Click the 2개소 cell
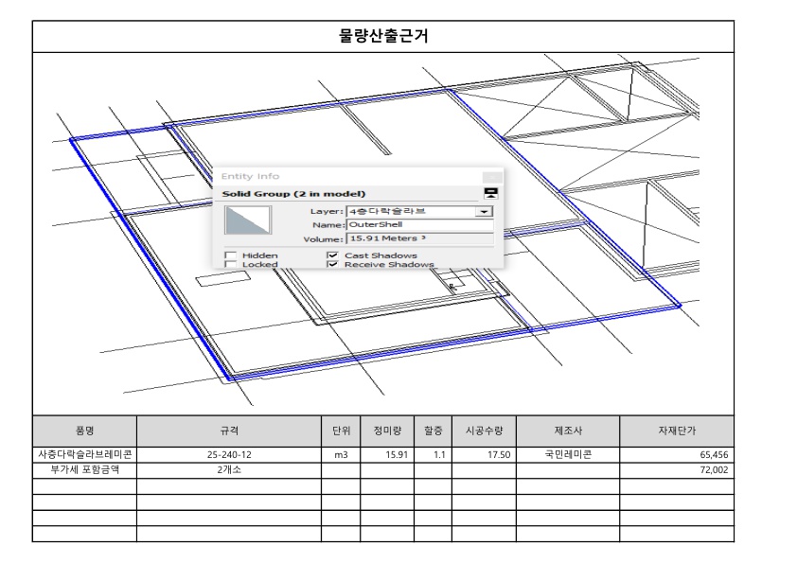 [229, 470]
